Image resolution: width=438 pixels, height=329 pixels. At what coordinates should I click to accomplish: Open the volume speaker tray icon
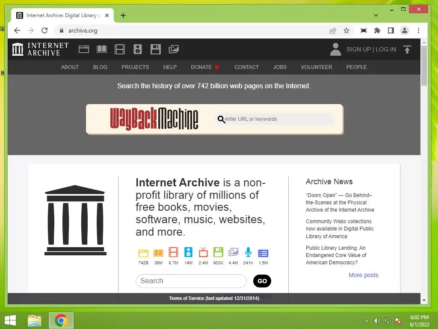pyautogui.click(x=377, y=321)
